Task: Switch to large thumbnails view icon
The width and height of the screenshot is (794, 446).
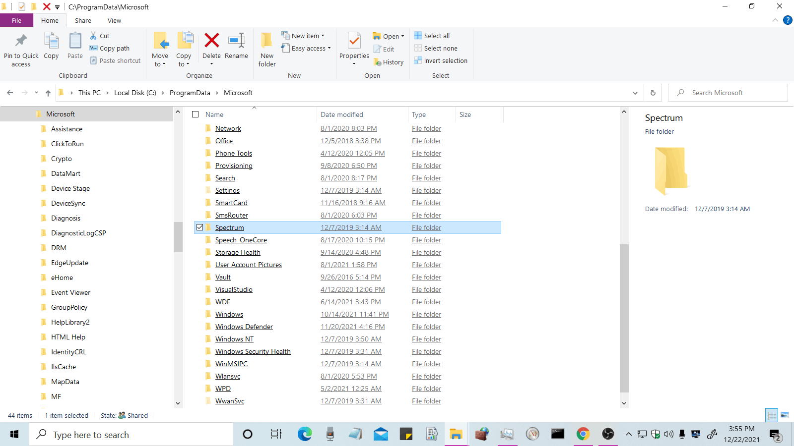Action: tap(785, 415)
